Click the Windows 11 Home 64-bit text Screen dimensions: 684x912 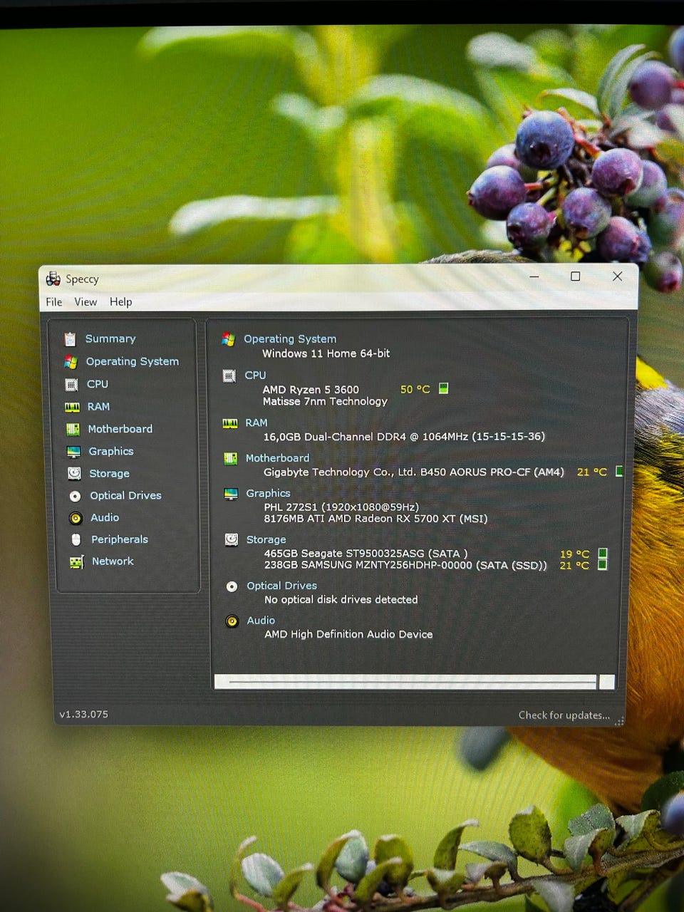[326, 353]
